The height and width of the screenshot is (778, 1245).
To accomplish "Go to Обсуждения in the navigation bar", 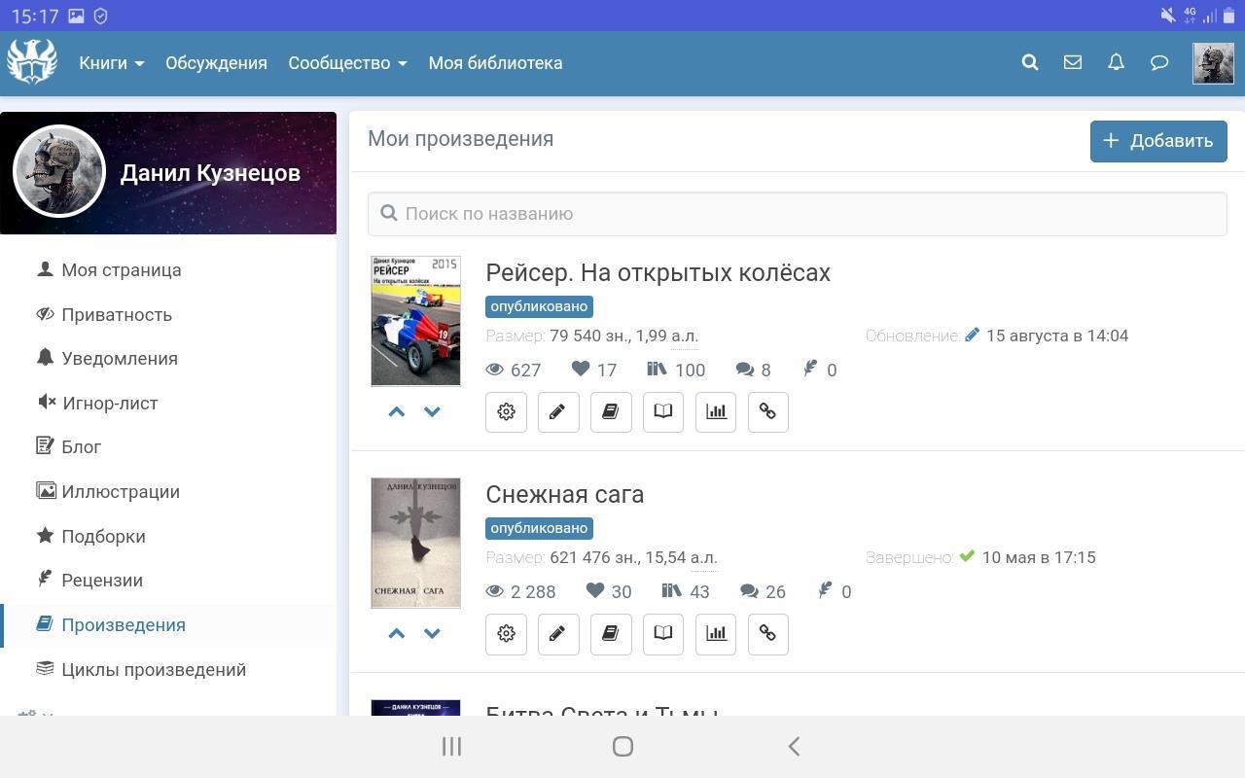I will (216, 63).
